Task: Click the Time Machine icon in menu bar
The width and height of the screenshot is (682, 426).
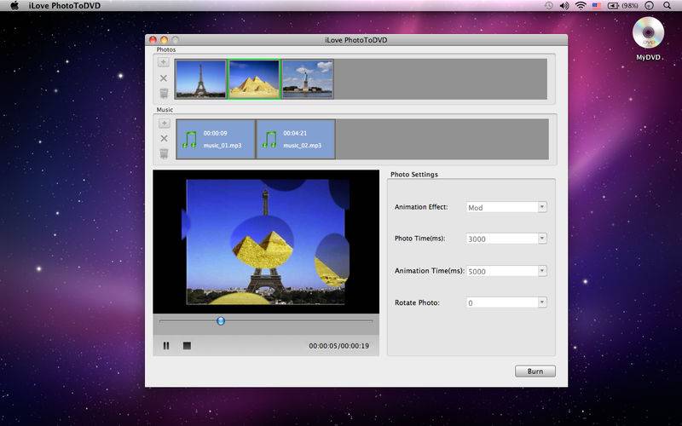Action: pos(548,6)
